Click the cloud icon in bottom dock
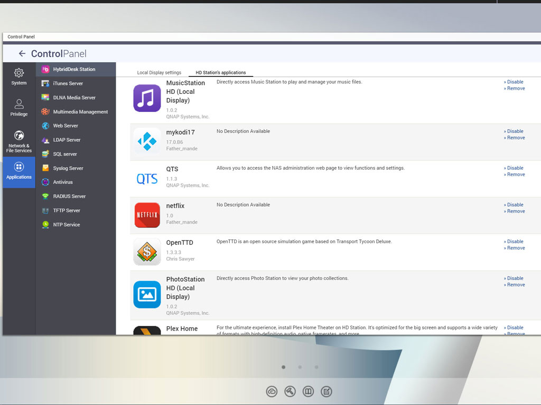 click(272, 392)
